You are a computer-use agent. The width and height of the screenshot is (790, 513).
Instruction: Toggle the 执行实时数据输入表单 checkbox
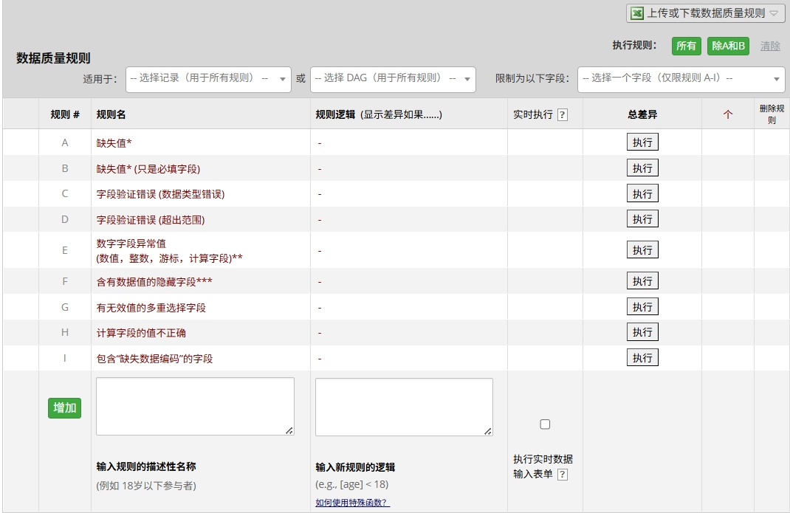(x=545, y=424)
